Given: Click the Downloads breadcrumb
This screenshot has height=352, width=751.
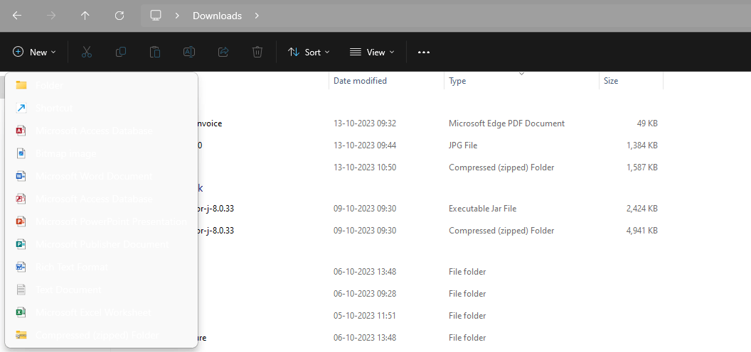Looking at the screenshot, I should tap(217, 16).
